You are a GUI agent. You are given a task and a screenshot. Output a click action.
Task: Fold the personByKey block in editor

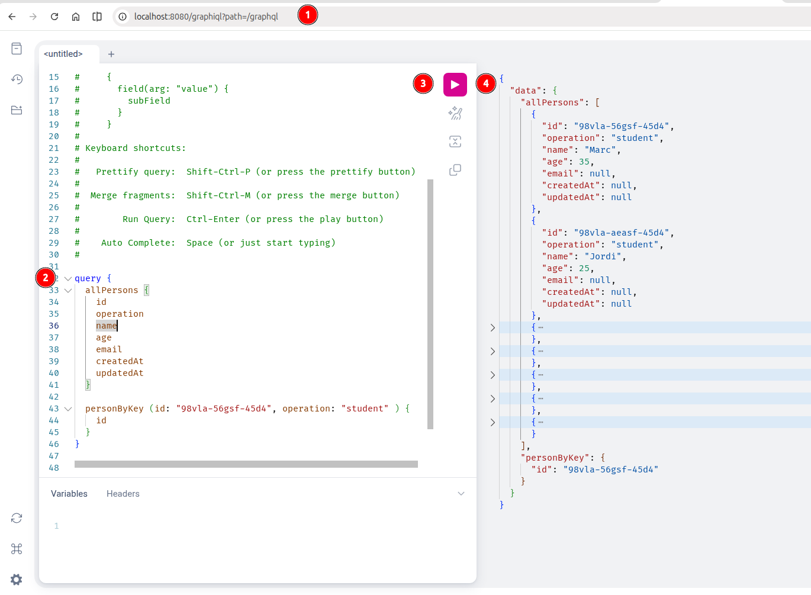click(x=68, y=409)
